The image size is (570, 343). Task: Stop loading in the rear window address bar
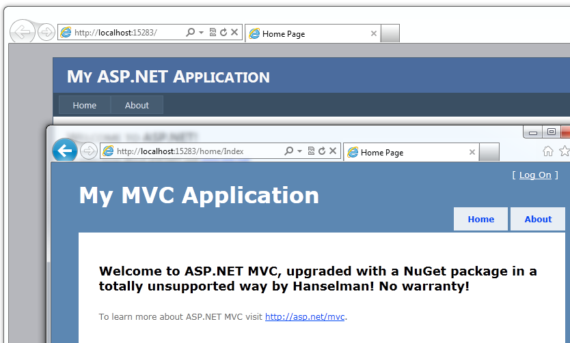tap(234, 32)
